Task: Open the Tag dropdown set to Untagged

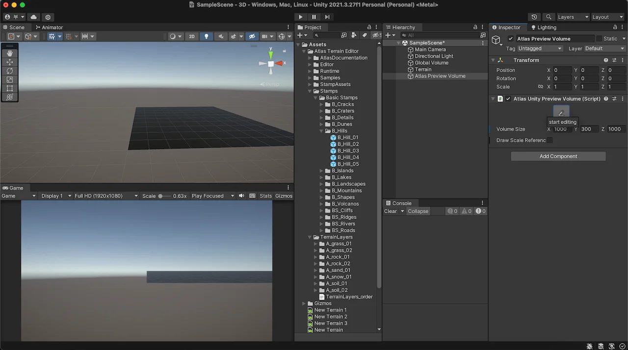Action: 540,49
